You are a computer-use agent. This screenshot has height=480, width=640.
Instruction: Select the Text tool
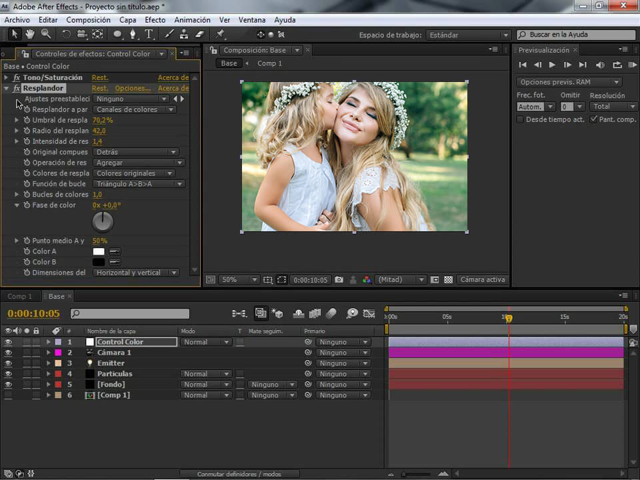coord(149,34)
